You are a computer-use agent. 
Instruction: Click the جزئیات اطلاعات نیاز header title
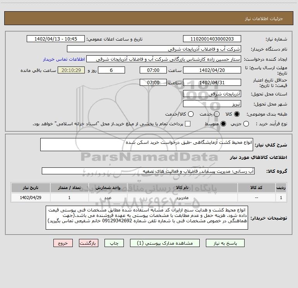[264, 19]
